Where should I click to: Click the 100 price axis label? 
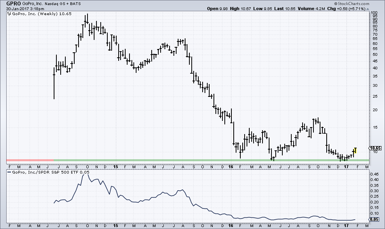pos(374,13)
